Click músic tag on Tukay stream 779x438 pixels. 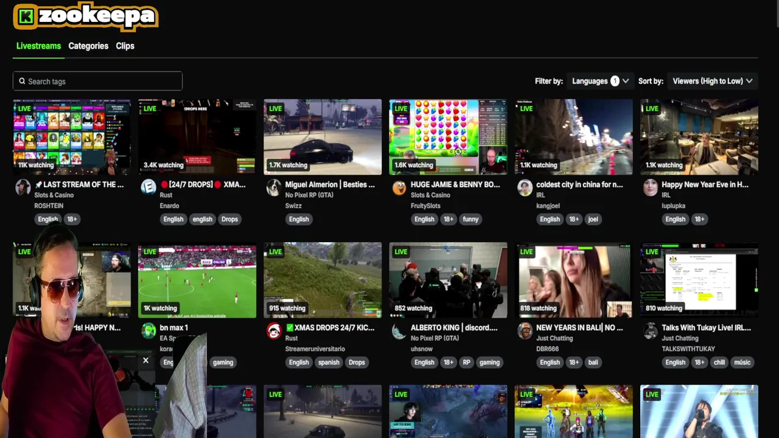point(742,362)
